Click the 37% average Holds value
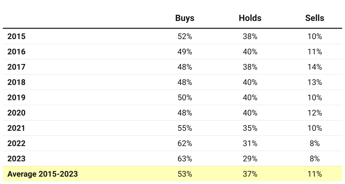Viewport: 345px width, 184px height. click(x=250, y=174)
